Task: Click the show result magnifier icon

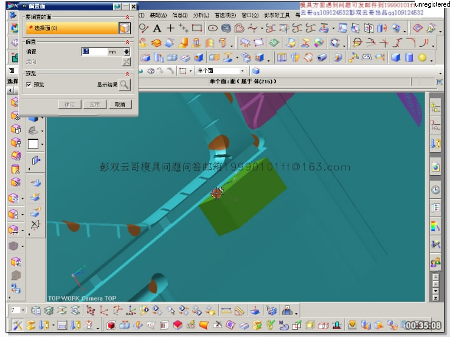Action: (x=124, y=85)
